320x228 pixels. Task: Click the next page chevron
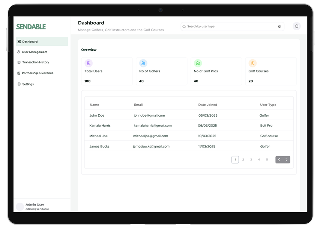[x=286, y=159]
